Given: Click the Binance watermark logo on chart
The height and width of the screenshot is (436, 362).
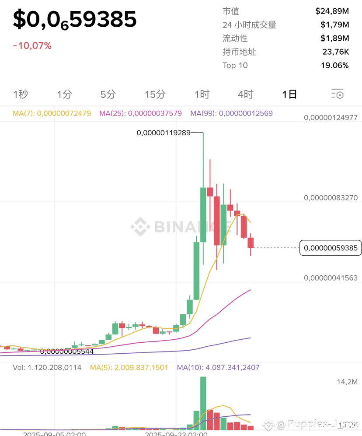Looking at the screenshot, I should [x=140, y=227].
